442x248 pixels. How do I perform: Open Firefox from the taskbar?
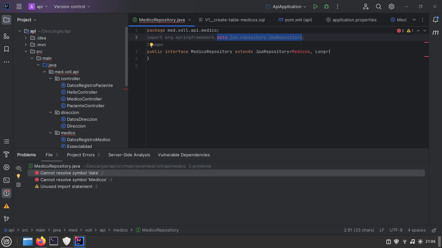pos(41,241)
